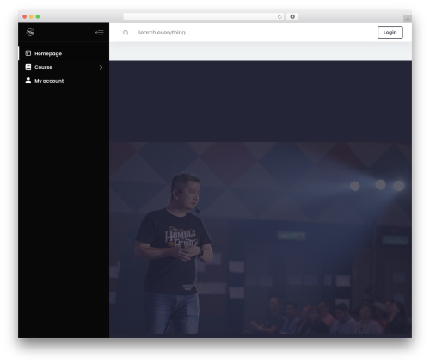
Task: Open a new browser tab with plus
Action: tap(408, 19)
